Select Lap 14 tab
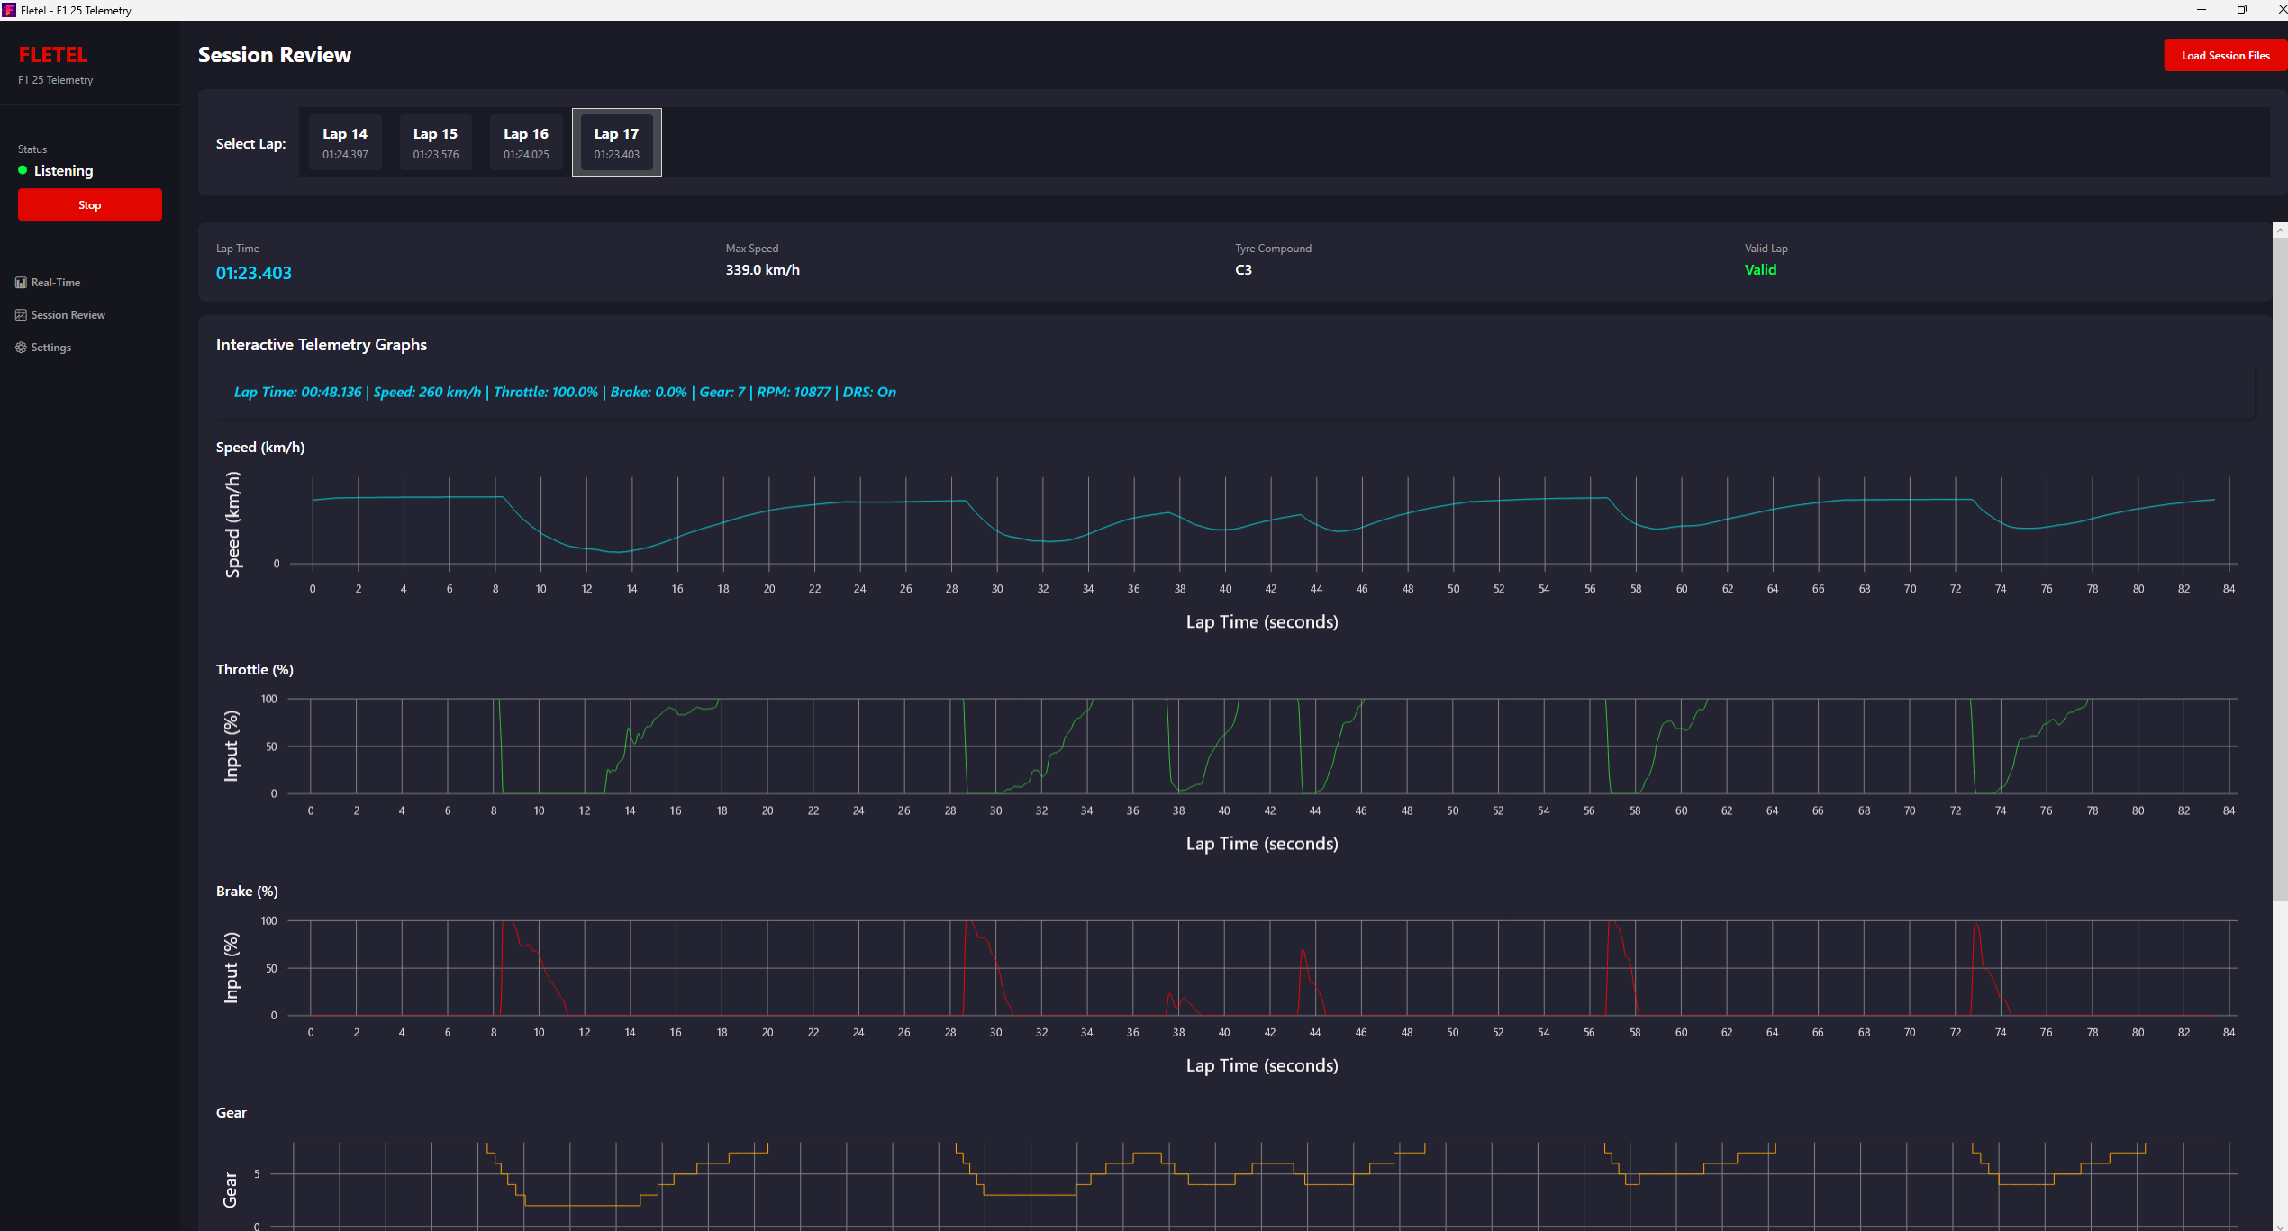The width and height of the screenshot is (2288, 1231). tap(345, 142)
